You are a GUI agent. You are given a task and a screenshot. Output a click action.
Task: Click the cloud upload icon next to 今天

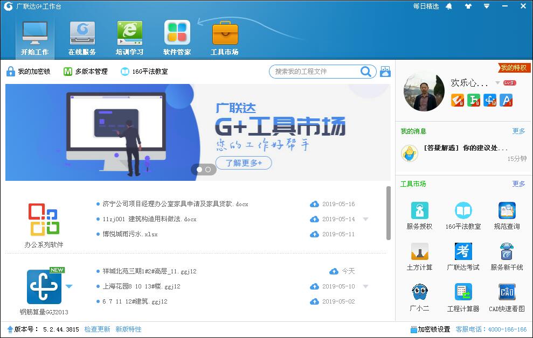[x=334, y=271]
